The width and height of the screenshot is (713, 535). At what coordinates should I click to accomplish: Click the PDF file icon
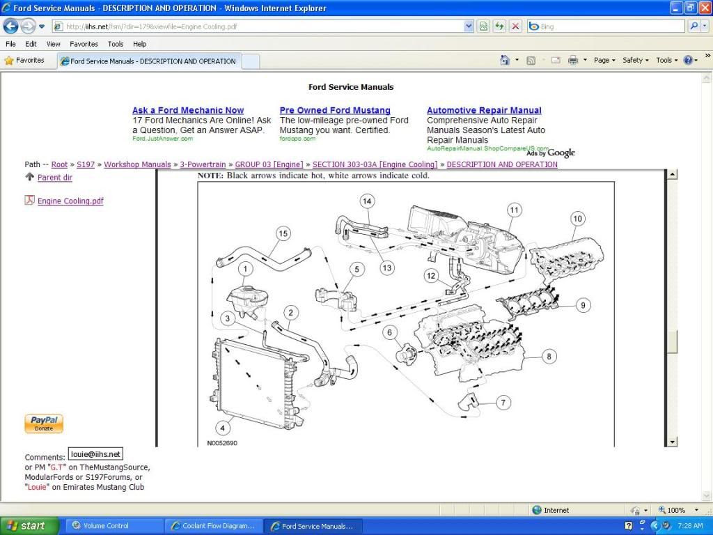[x=29, y=200]
